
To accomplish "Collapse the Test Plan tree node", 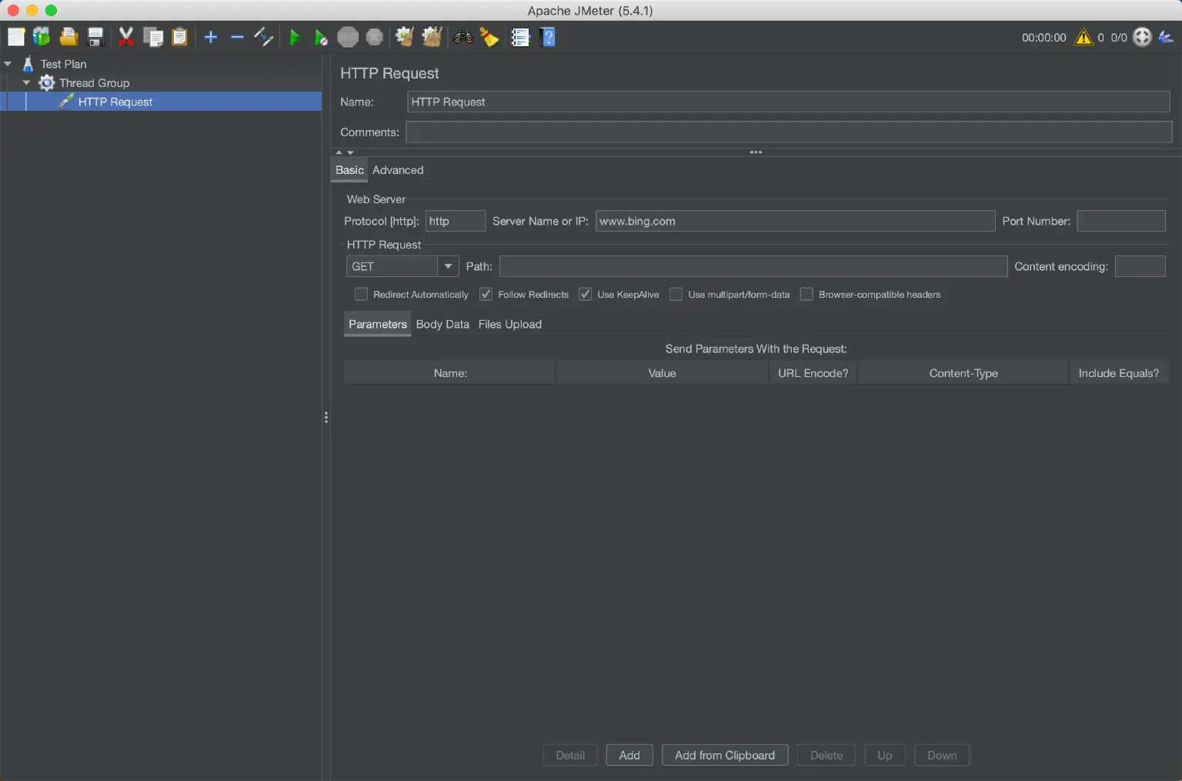I will pos(8,64).
